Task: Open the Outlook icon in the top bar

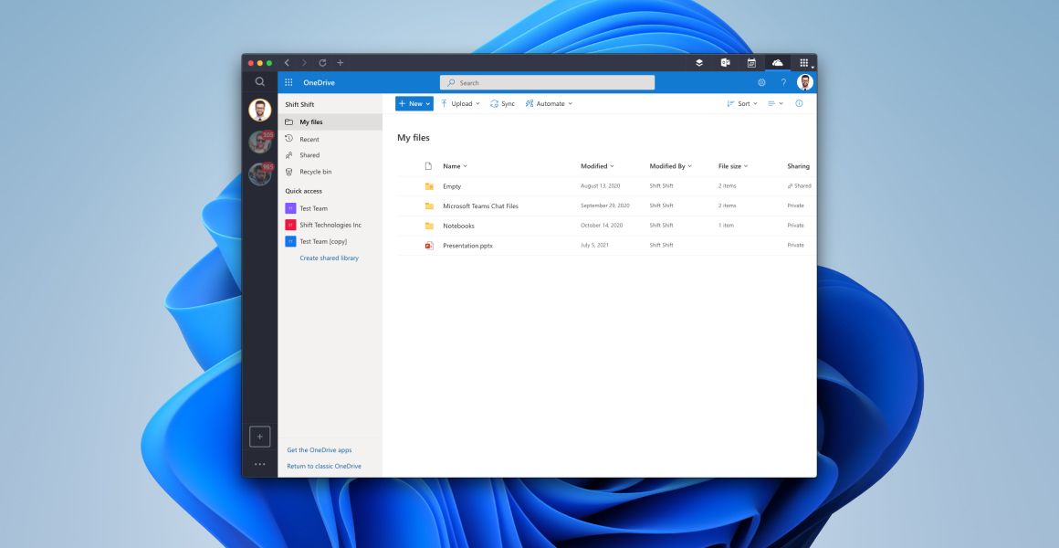Action: [725, 62]
